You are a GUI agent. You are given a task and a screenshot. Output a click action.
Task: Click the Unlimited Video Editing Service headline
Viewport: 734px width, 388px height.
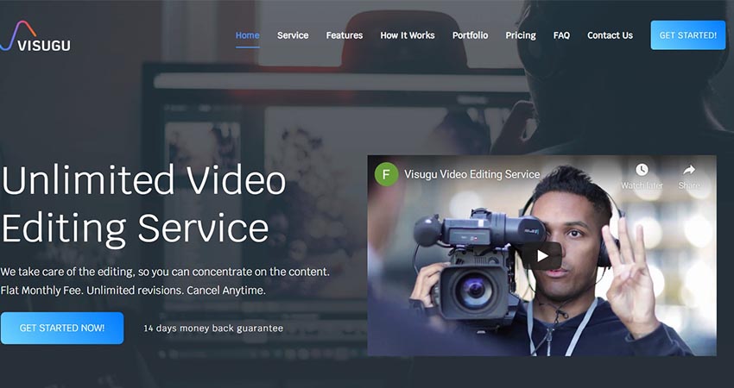[x=143, y=204]
